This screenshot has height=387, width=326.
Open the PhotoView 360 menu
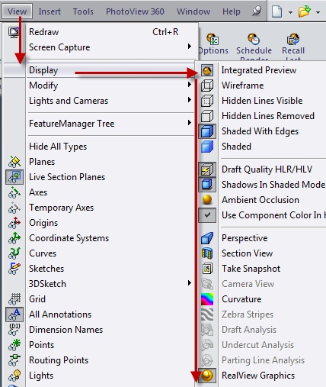[x=135, y=11]
